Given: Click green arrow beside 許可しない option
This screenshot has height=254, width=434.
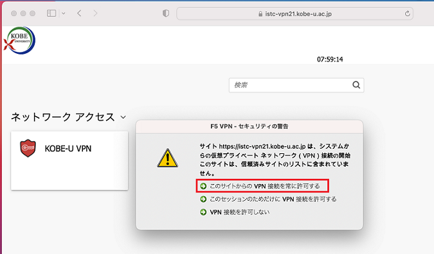Looking at the screenshot, I should coord(203,212).
